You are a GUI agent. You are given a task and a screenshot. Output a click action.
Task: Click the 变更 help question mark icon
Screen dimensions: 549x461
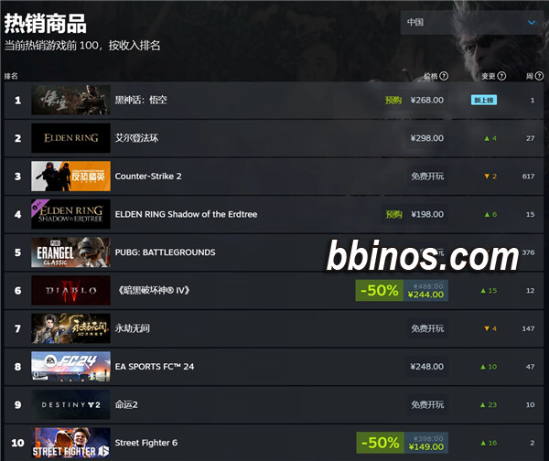tap(501, 76)
